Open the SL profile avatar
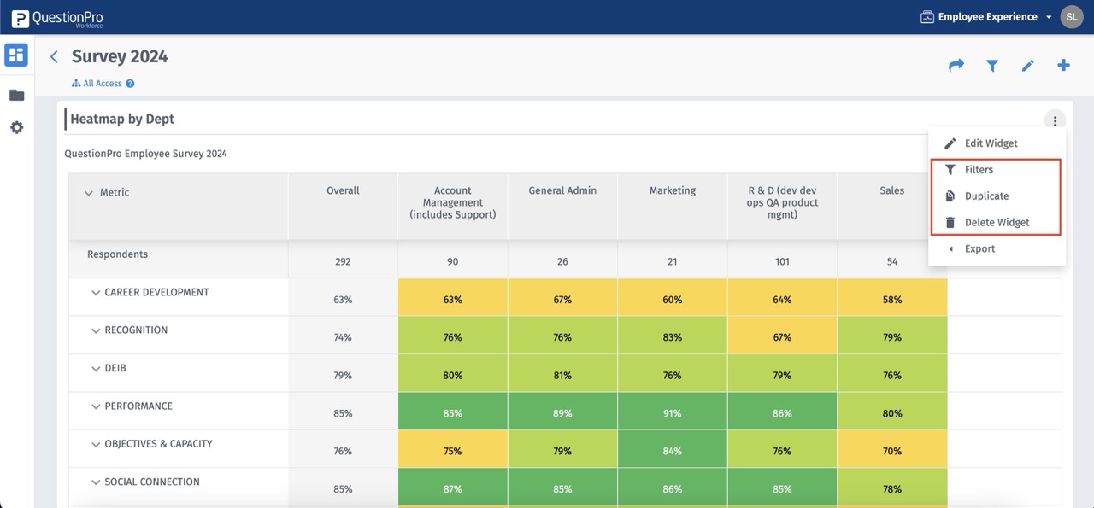The width and height of the screenshot is (1094, 508). [x=1071, y=16]
